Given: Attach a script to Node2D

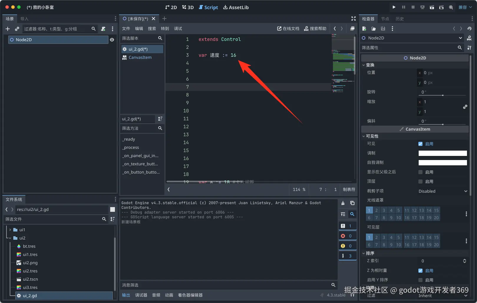Looking at the screenshot, I should tap(103, 29).
